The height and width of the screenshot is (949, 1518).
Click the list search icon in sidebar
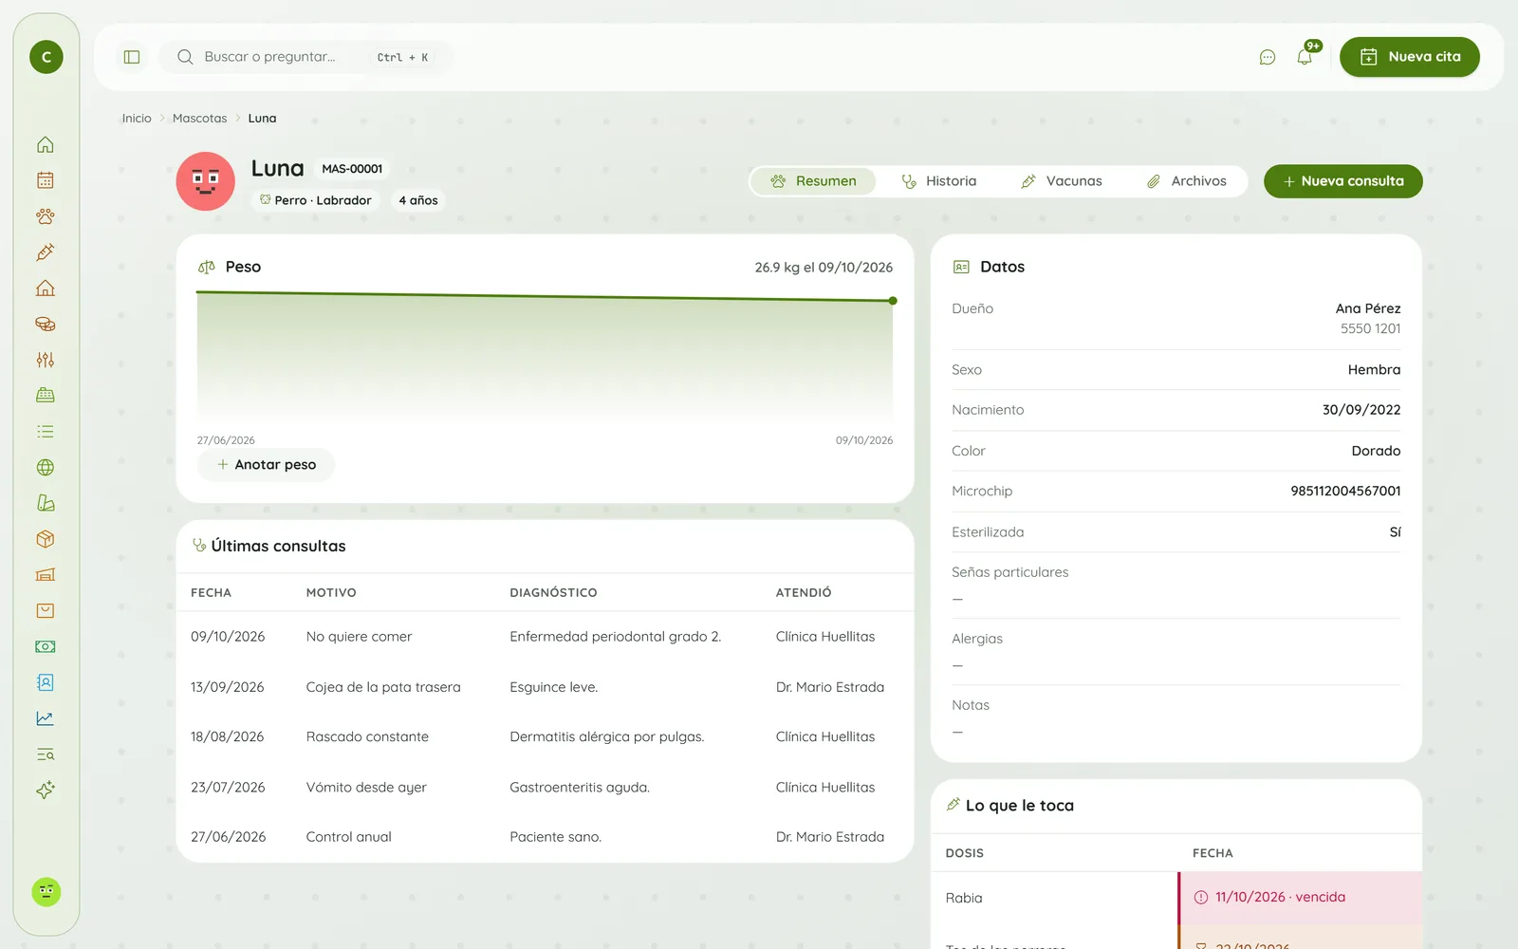pos(46,754)
